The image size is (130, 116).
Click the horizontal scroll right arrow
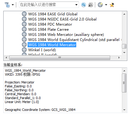point(119,58)
